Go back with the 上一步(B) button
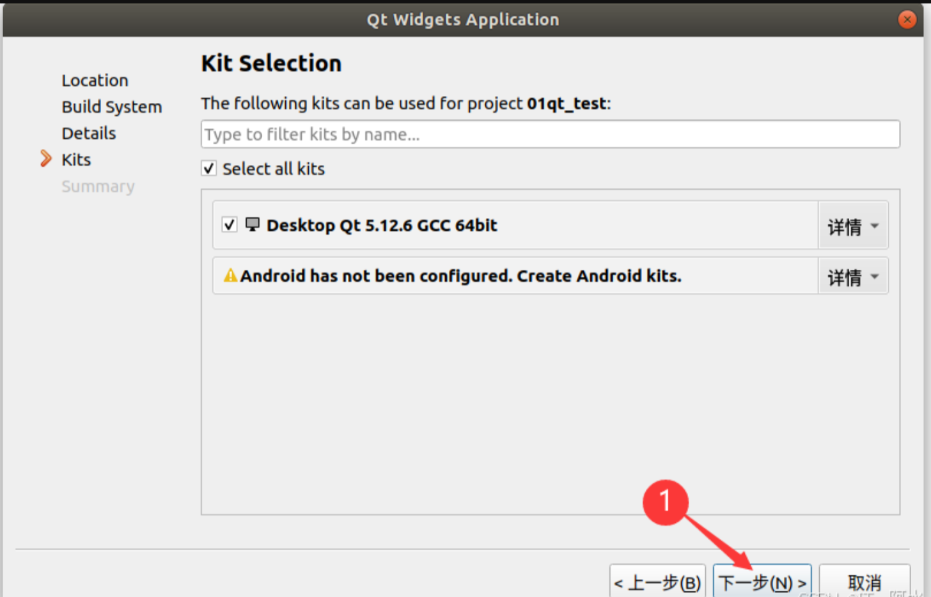 [657, 582]
